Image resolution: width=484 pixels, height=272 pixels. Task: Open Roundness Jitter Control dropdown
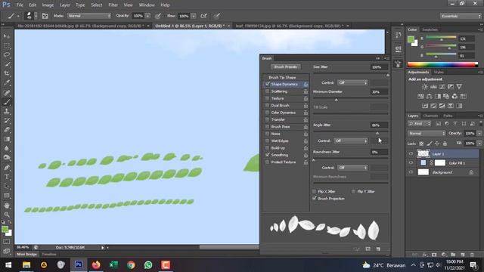(352, 168)
